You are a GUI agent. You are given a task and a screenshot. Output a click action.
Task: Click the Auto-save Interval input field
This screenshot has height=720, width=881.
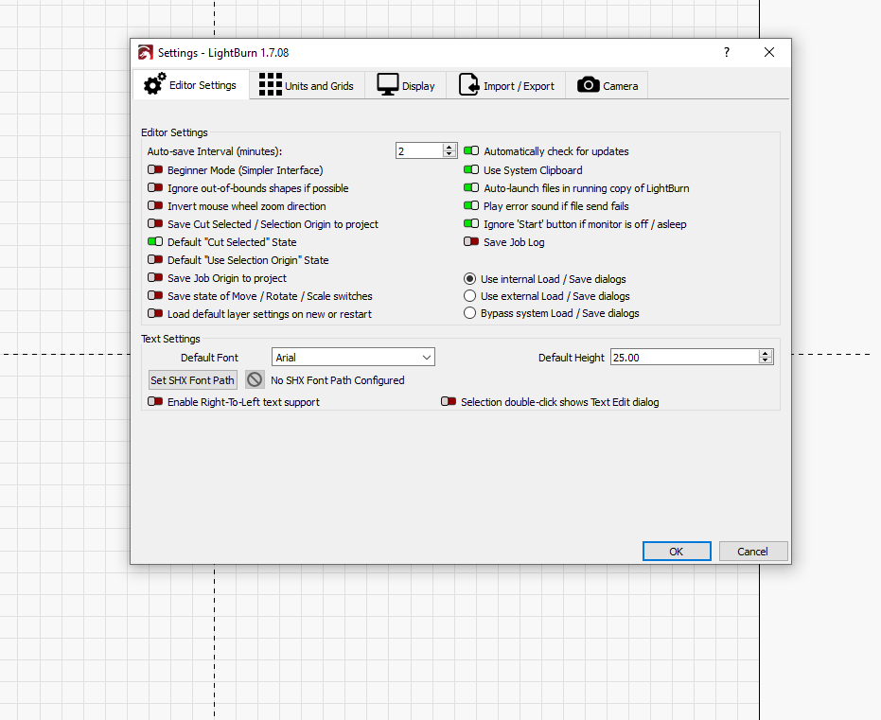pos(419,150)
